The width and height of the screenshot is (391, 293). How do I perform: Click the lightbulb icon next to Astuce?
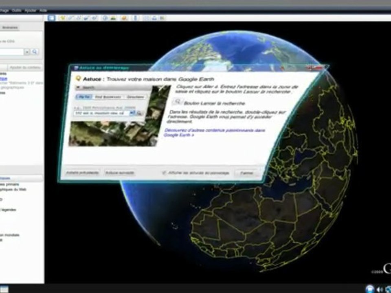78,79
